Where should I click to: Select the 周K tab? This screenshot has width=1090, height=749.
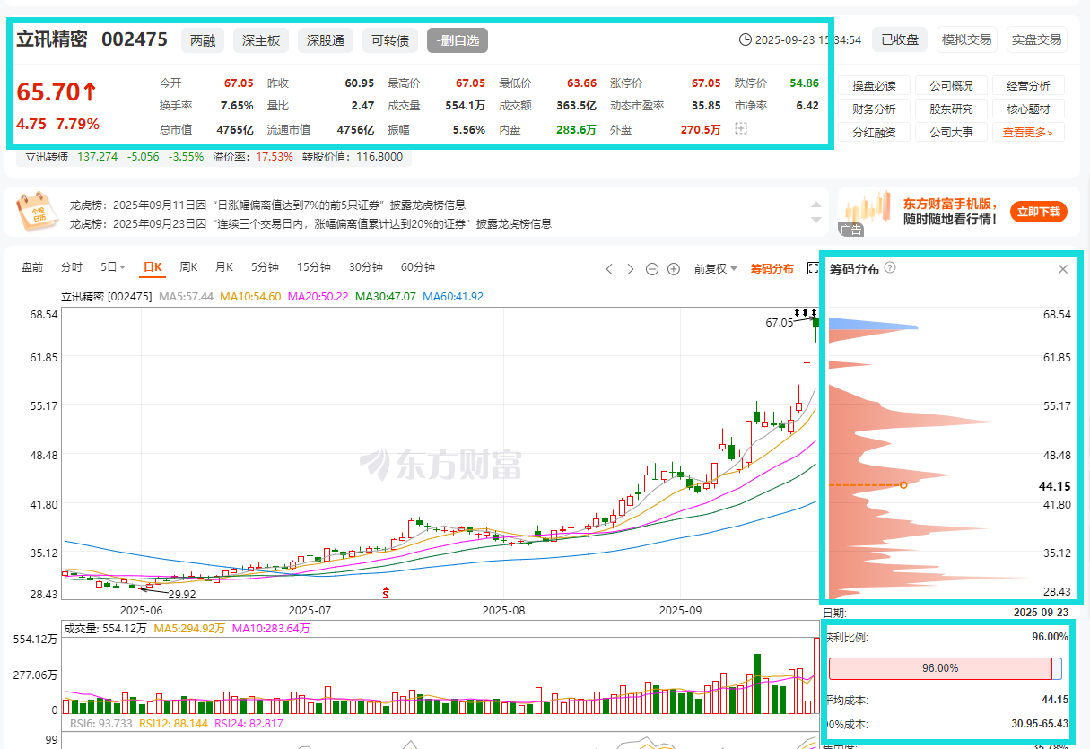[188, 267]
